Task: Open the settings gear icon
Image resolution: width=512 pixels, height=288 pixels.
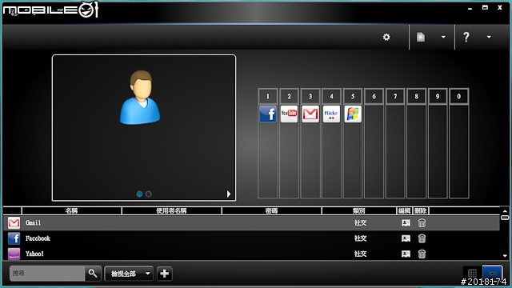Action: click(386, 37)
